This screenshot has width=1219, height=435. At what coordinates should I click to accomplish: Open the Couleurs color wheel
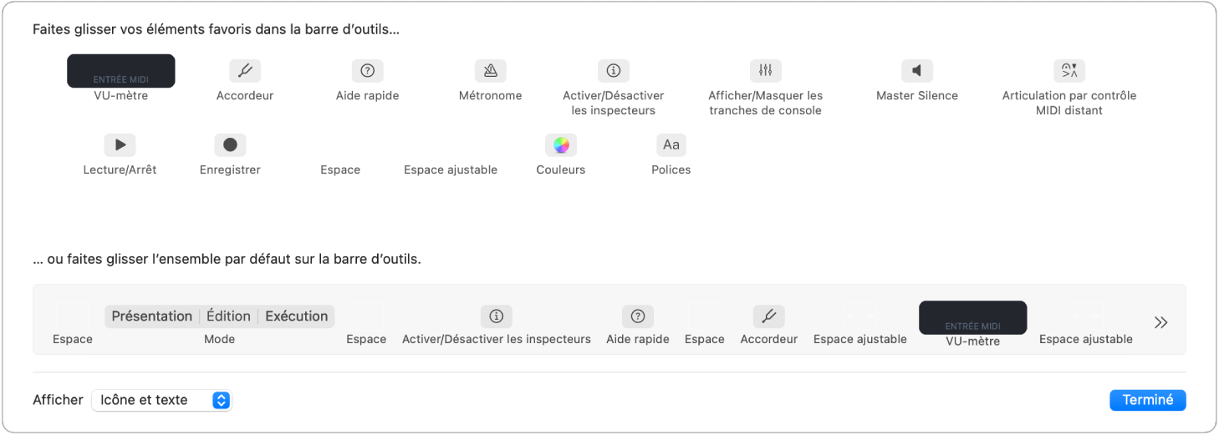[560, 144]
